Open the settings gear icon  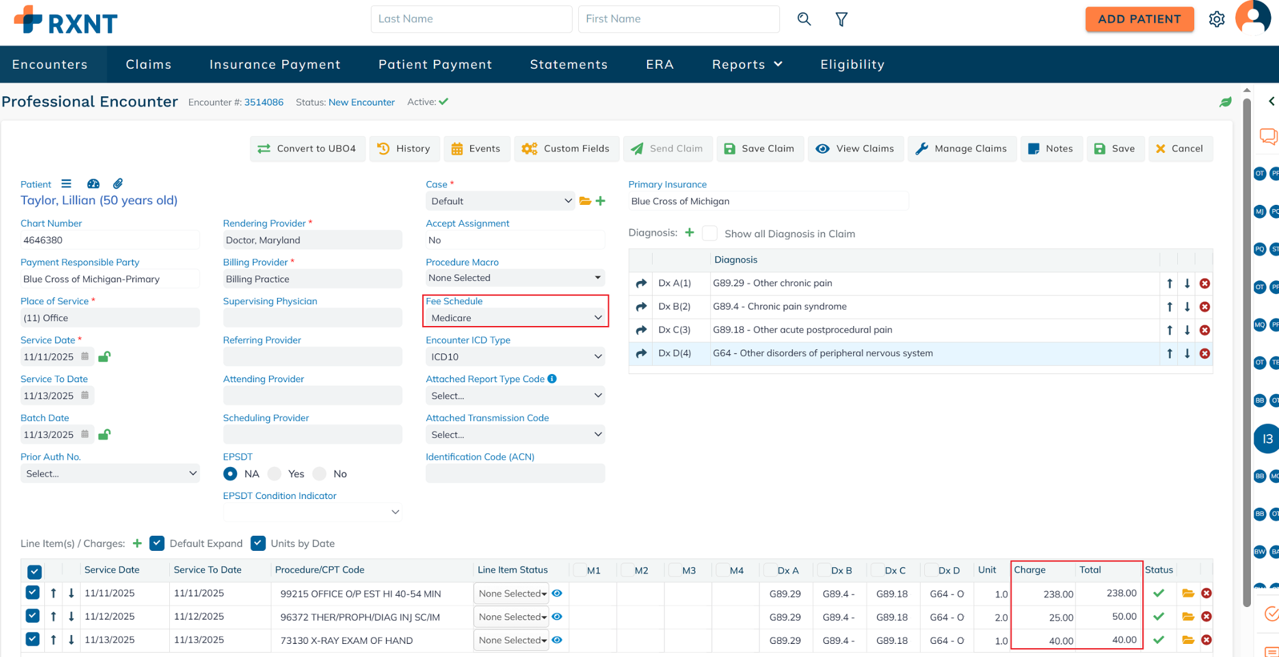[x=1216, y=19]
